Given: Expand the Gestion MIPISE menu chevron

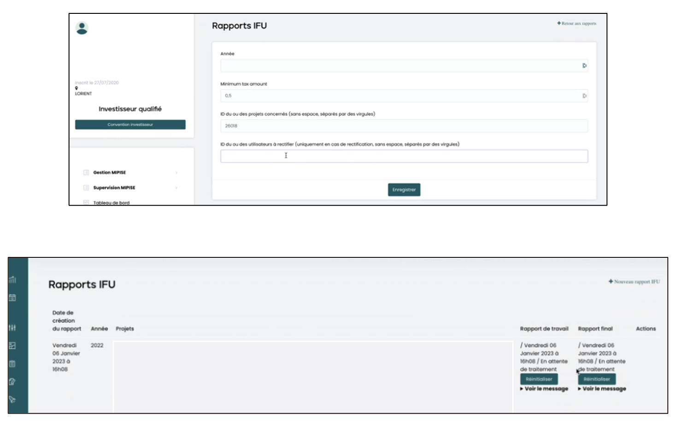Looking at the screenshot, I should [x=176, y=173].
